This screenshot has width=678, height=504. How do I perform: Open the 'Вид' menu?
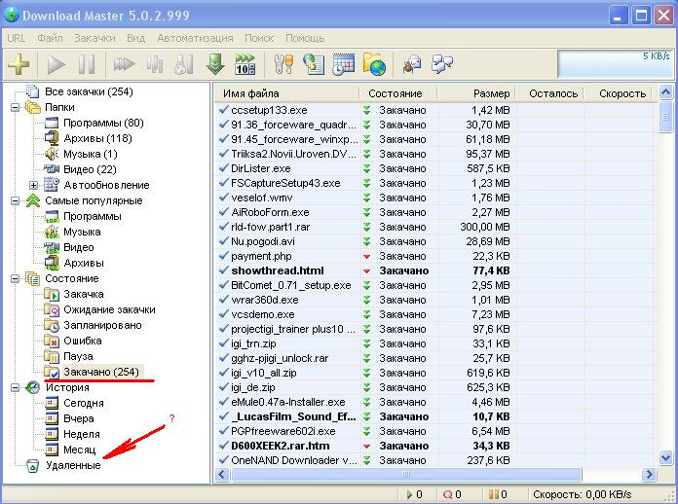tap(135, 38)
